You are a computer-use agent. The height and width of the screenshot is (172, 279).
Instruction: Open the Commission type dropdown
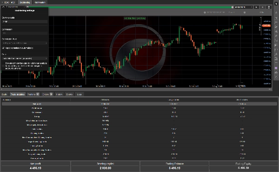(x=25, y=43)
